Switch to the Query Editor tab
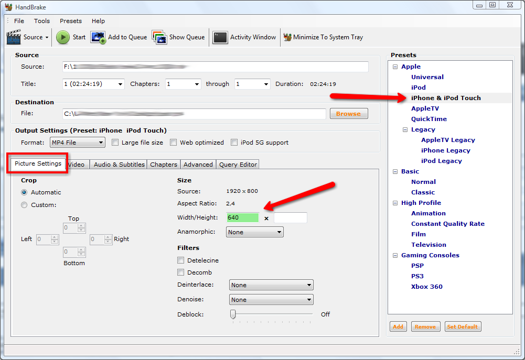 238,164
